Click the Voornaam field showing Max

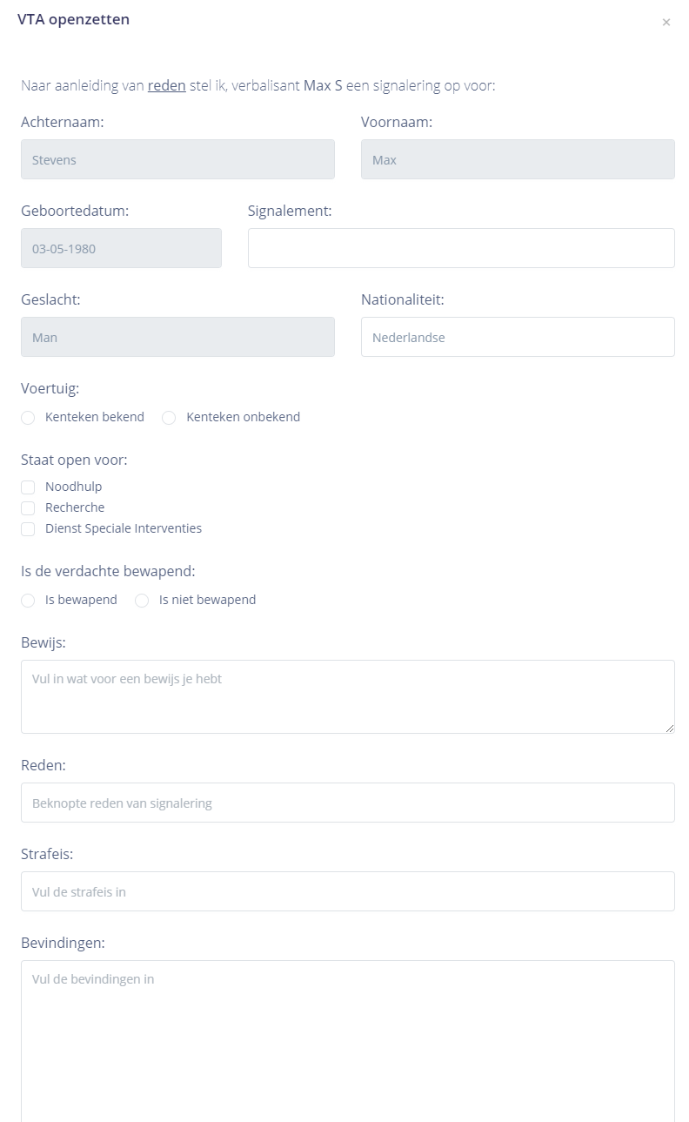coord(518,159)
